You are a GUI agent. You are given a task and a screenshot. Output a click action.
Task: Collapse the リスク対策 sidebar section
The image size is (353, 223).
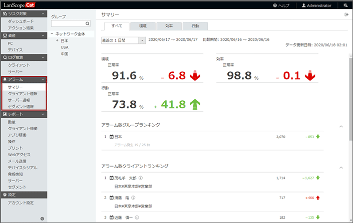click(x=43, y=14)
